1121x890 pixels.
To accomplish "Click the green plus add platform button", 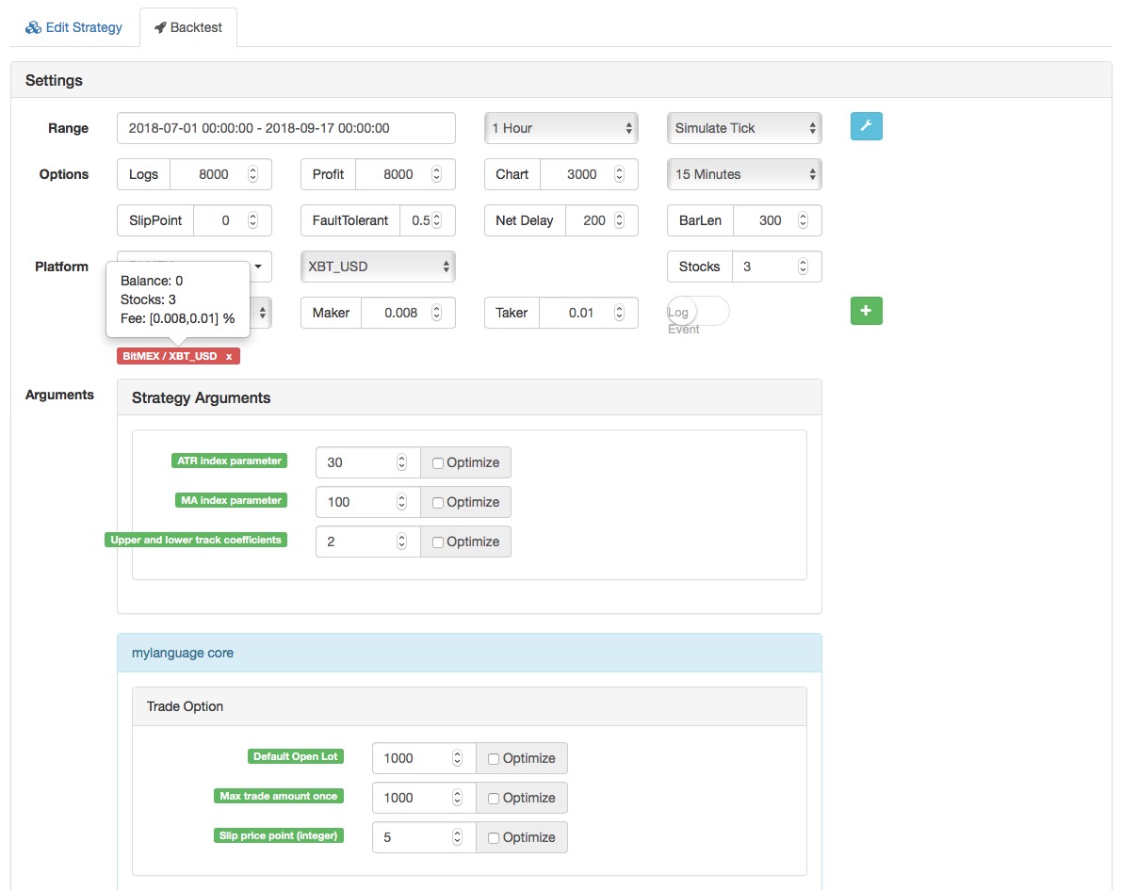I will [866, 311].
